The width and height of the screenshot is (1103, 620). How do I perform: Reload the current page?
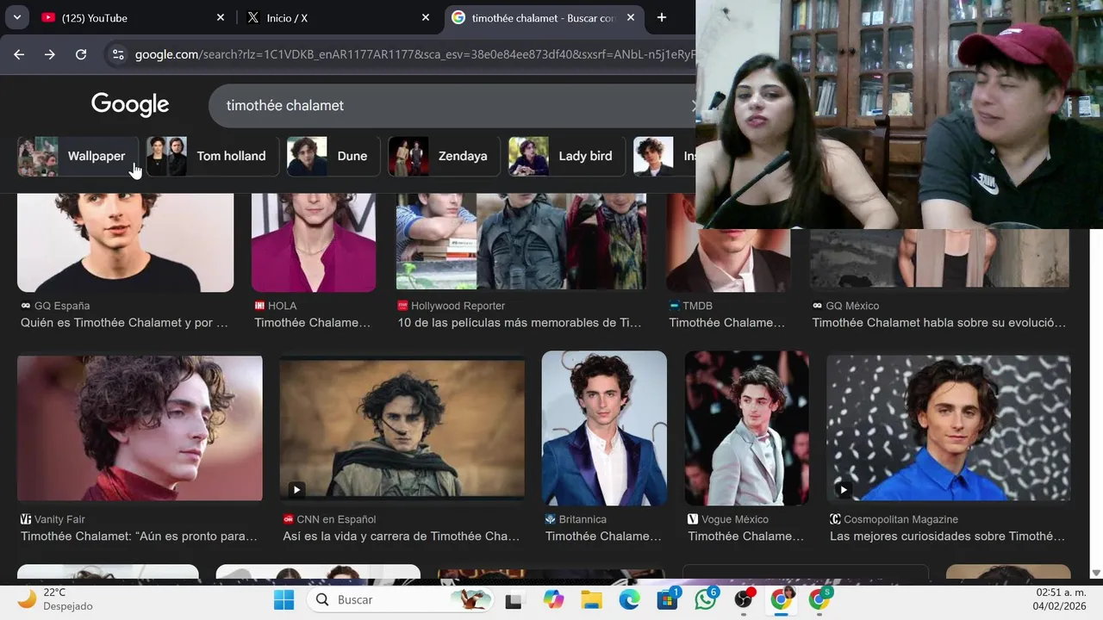[81, 54]
